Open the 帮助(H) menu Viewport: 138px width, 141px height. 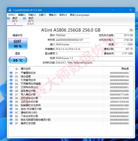[x=63, y=15]
